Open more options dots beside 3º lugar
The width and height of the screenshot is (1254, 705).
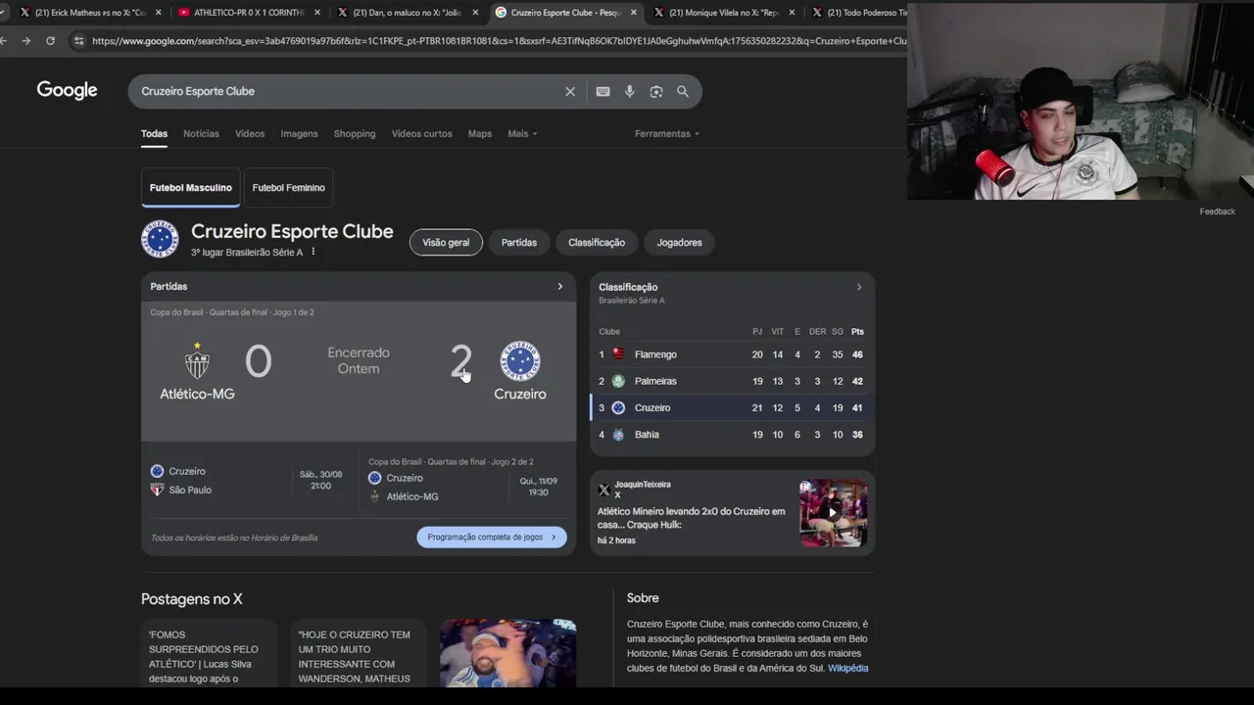point(313,252)
